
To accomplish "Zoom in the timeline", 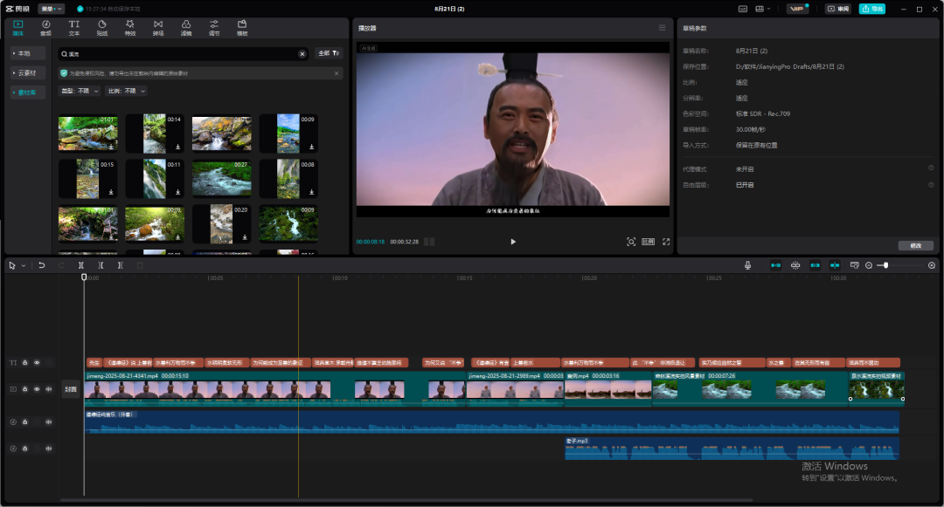I will pyautogui.click(x=932, y=265).
